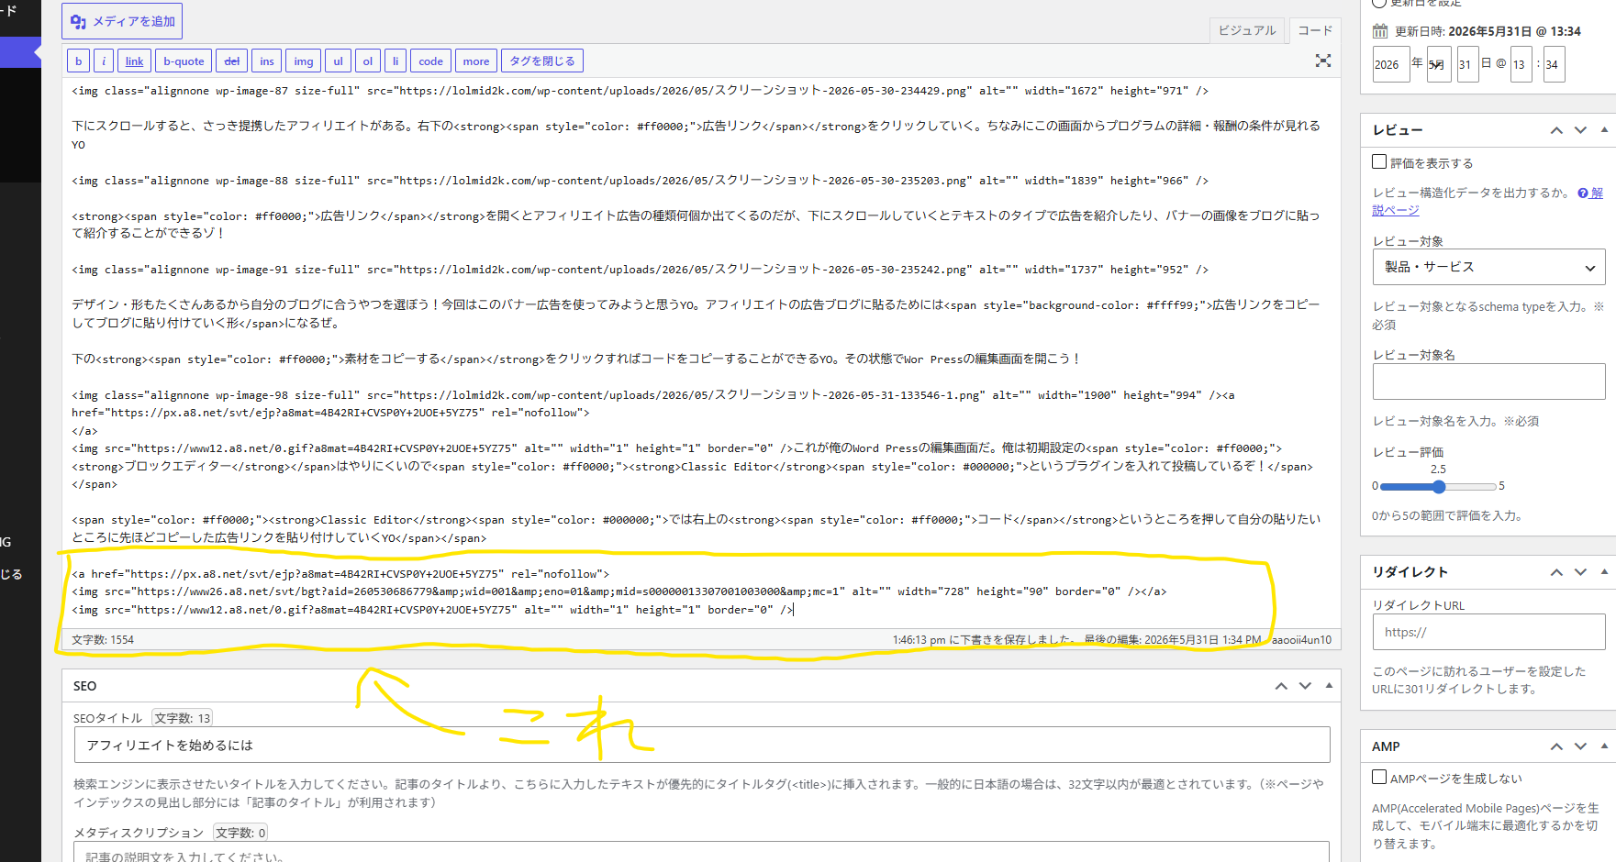
Task: Focus the hour field showing 13
Action: (x=1521, y=64)
